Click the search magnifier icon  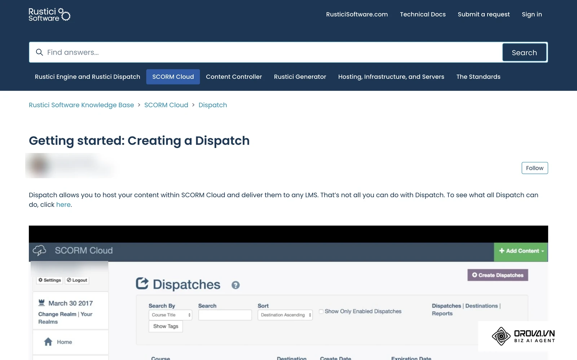39,53
